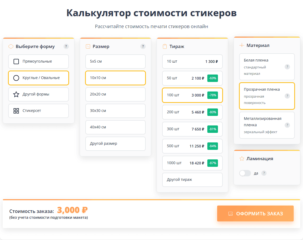This screenshot has height=240, width=303.
Task: Select Прозрачная пленка material
Action: point(267,96)
